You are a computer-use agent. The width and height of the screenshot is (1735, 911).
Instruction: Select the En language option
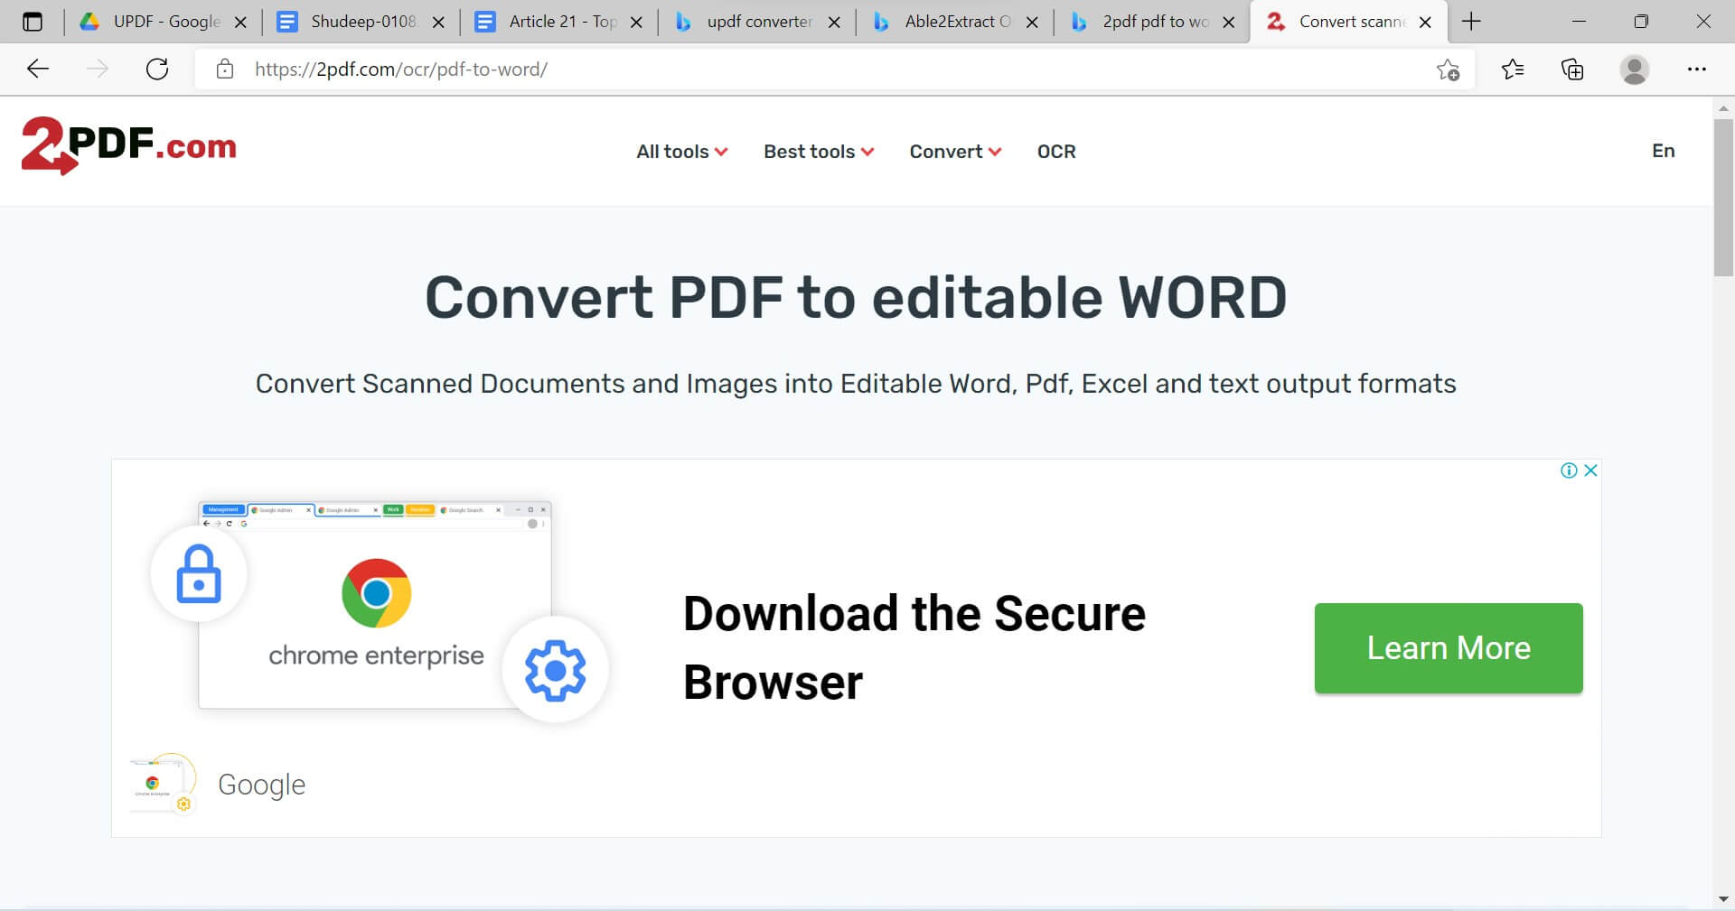click(1664, 151)
